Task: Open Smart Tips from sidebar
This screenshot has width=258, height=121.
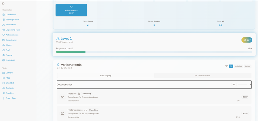Action: point(10,98)
